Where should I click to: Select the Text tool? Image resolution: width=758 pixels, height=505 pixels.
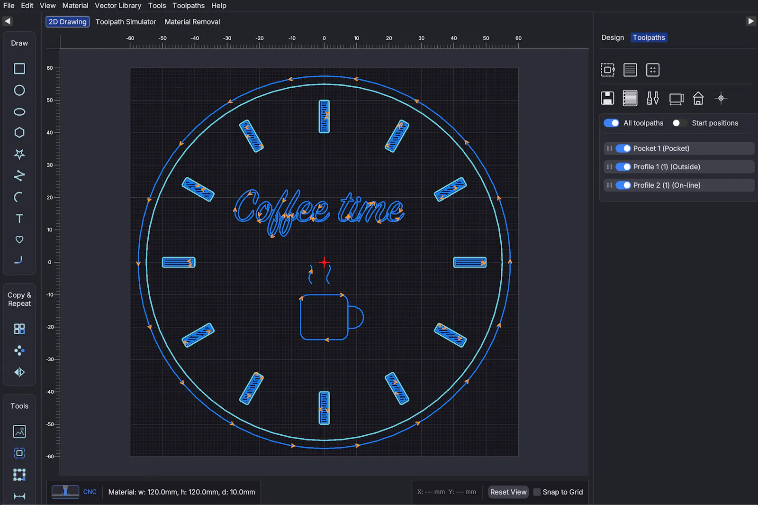pos(19,219)
